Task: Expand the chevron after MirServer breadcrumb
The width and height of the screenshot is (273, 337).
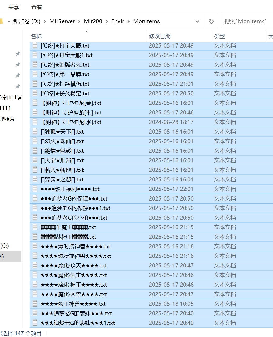Action: click(79, 21)
